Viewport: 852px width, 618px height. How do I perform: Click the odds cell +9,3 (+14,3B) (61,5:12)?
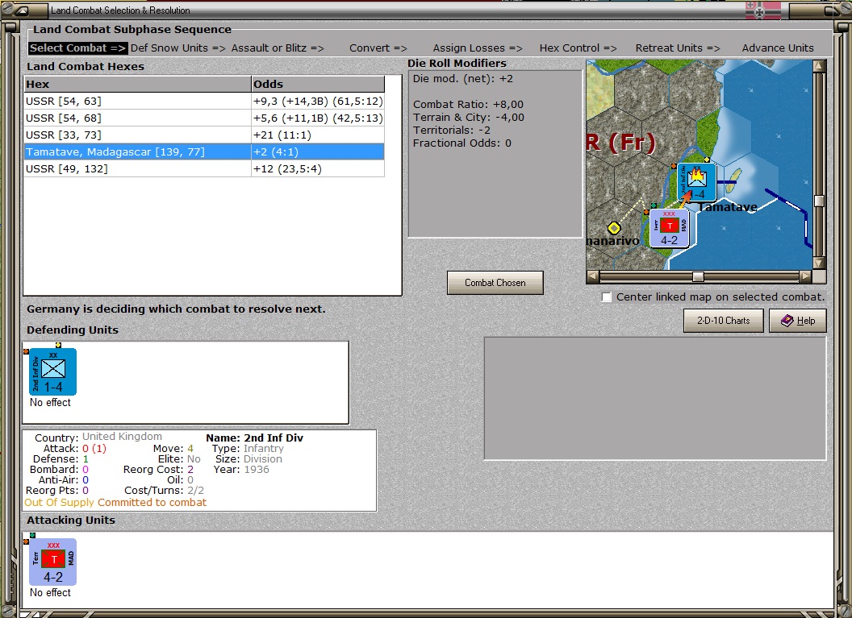click(x=318, y=101)
